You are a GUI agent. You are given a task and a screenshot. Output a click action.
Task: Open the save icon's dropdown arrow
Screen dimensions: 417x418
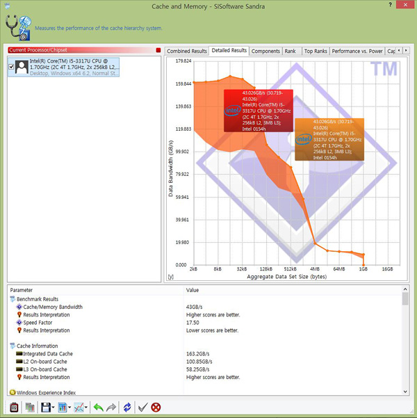[x=53, y=408]
